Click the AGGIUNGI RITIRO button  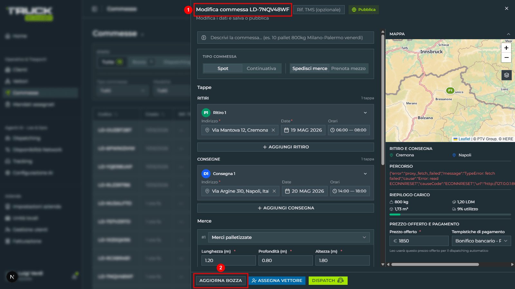[286, 147]
